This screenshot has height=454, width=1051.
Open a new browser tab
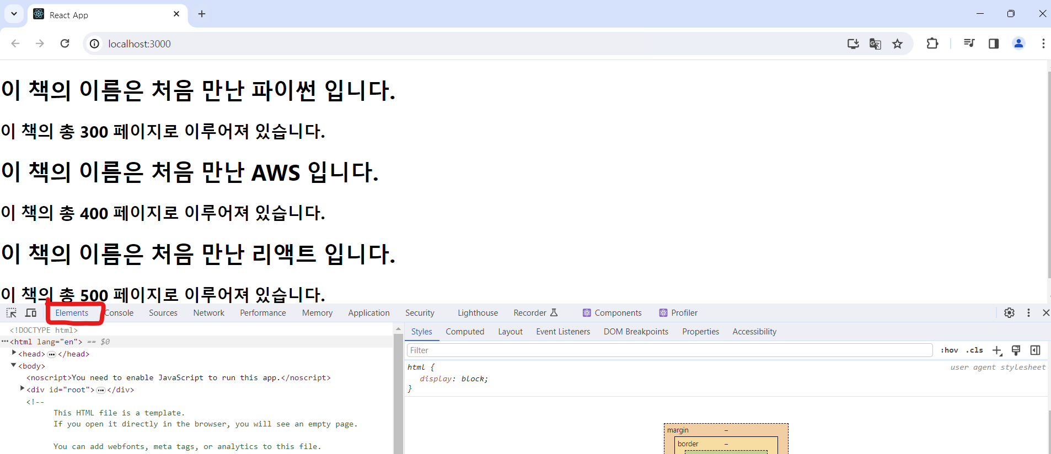coord(202,14)
